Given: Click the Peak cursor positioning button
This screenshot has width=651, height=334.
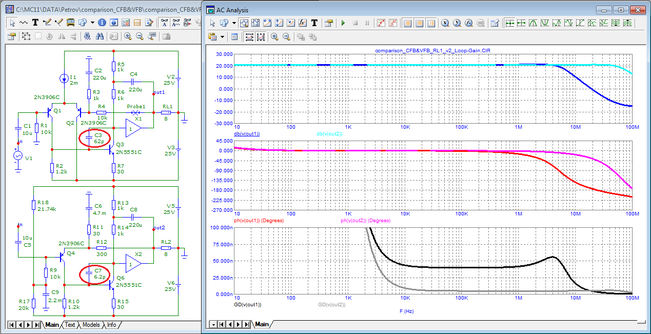Looking at the screenshot, I should (x=533, y=23).
